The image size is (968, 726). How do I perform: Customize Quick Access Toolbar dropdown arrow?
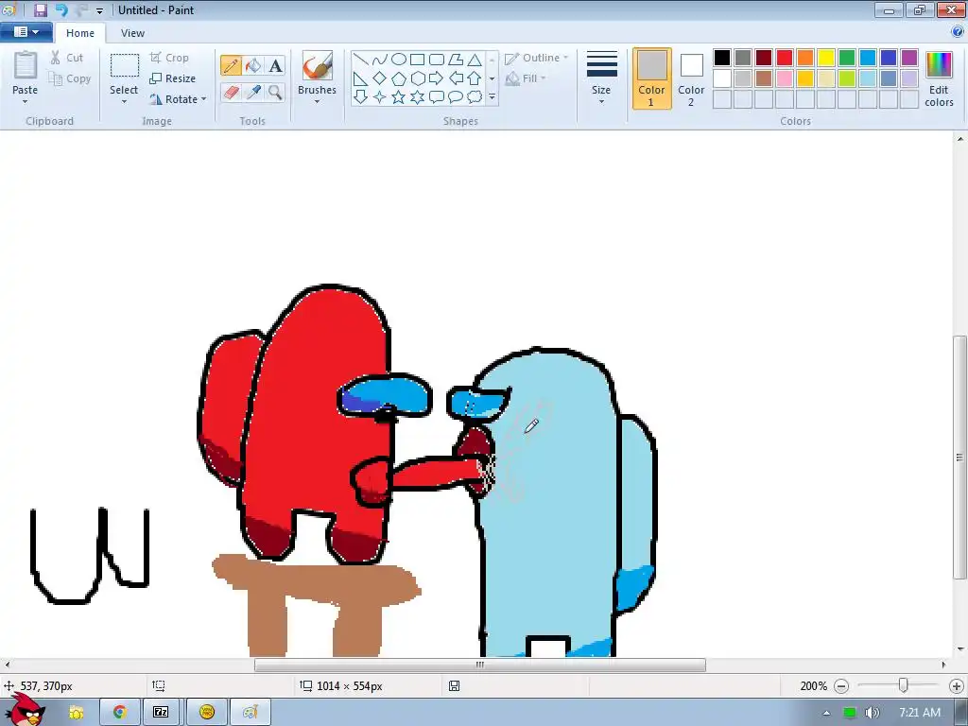(99, 10)
